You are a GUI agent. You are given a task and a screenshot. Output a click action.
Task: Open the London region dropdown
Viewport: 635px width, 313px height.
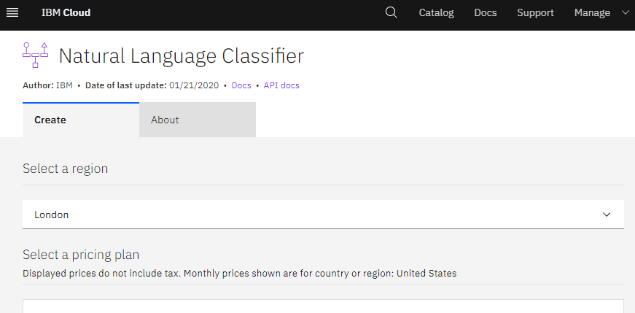pos(323,215)
